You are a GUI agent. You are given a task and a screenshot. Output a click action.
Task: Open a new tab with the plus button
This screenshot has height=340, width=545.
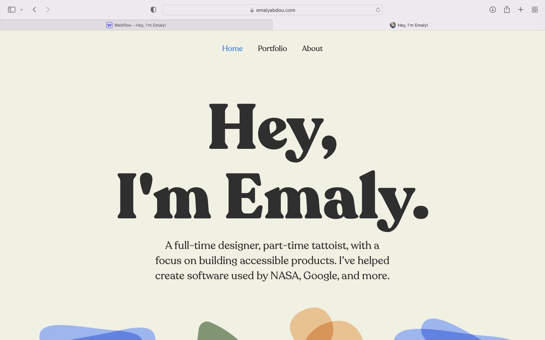[x=520, y=9]
